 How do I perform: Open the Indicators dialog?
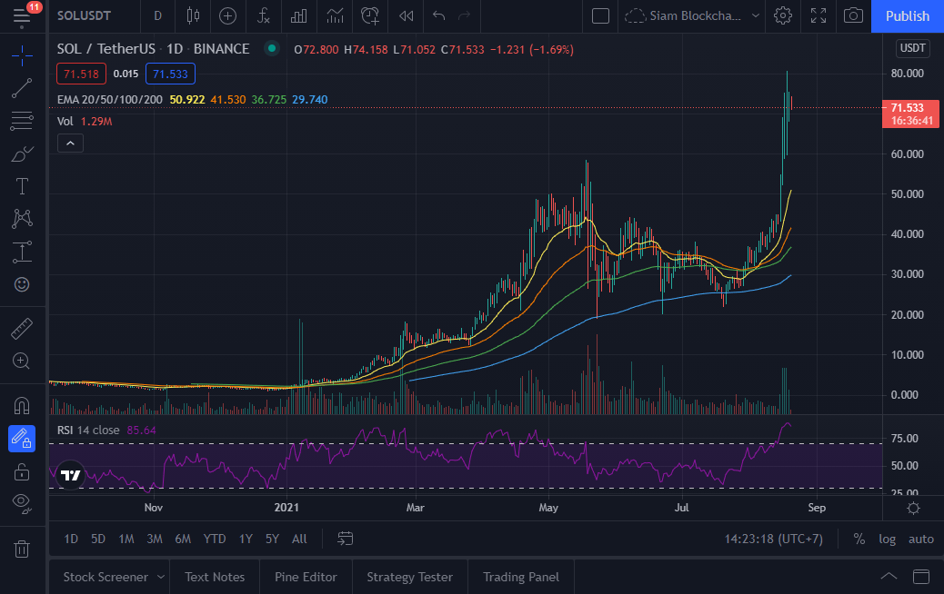(x=263, y=16)
